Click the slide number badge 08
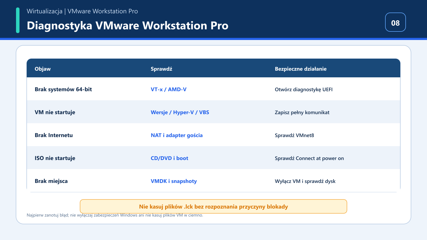 pos(395,22)
